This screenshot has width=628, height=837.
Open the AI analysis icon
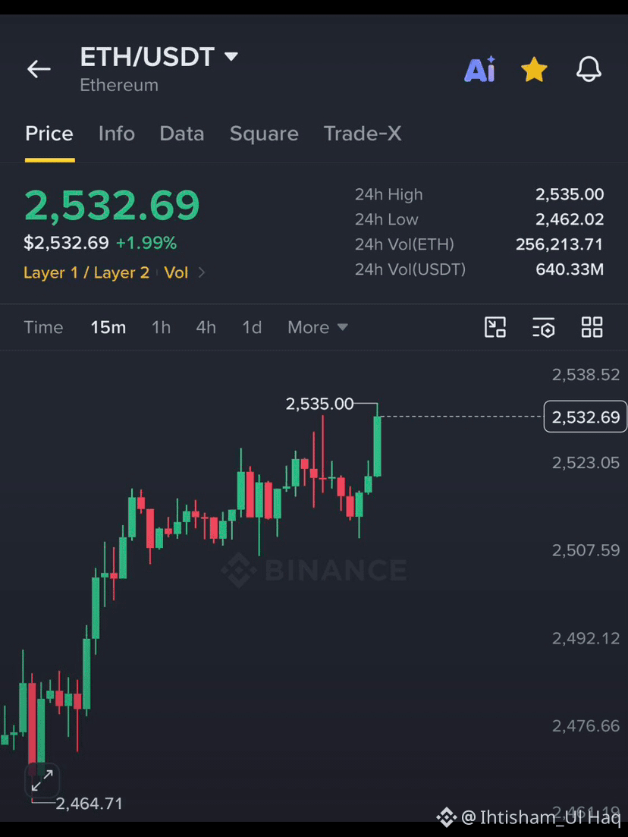(480, 69)
